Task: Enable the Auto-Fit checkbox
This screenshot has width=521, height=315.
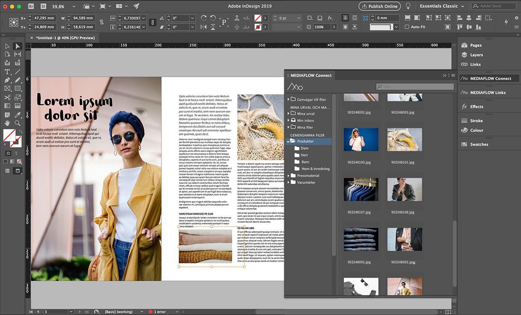Action: [x=407, y=27]
